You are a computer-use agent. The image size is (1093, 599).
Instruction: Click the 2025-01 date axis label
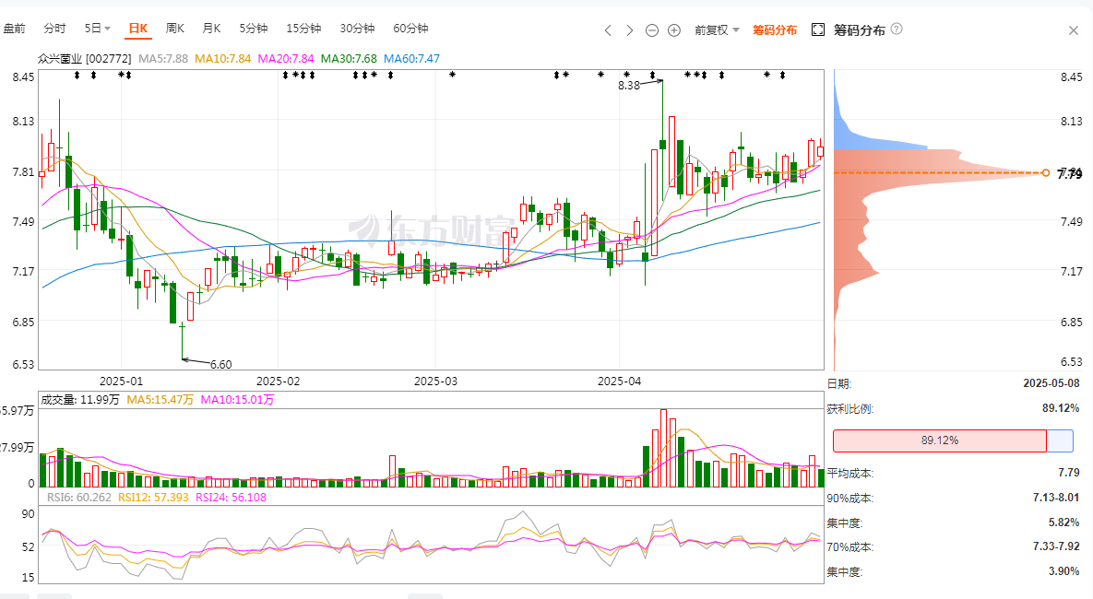pos(121,381)
